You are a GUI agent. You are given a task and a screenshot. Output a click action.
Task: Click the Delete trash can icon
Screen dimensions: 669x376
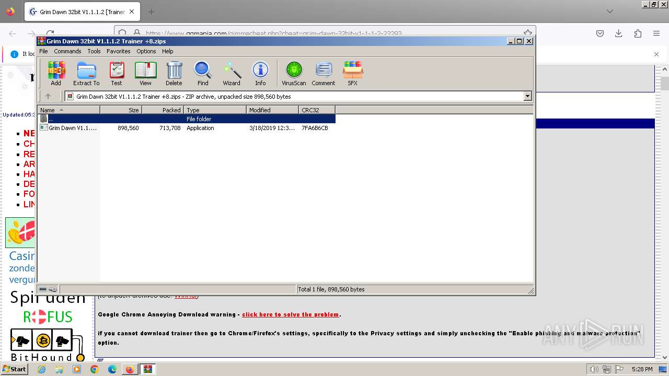pyautogui.click(x=174, y=73)
